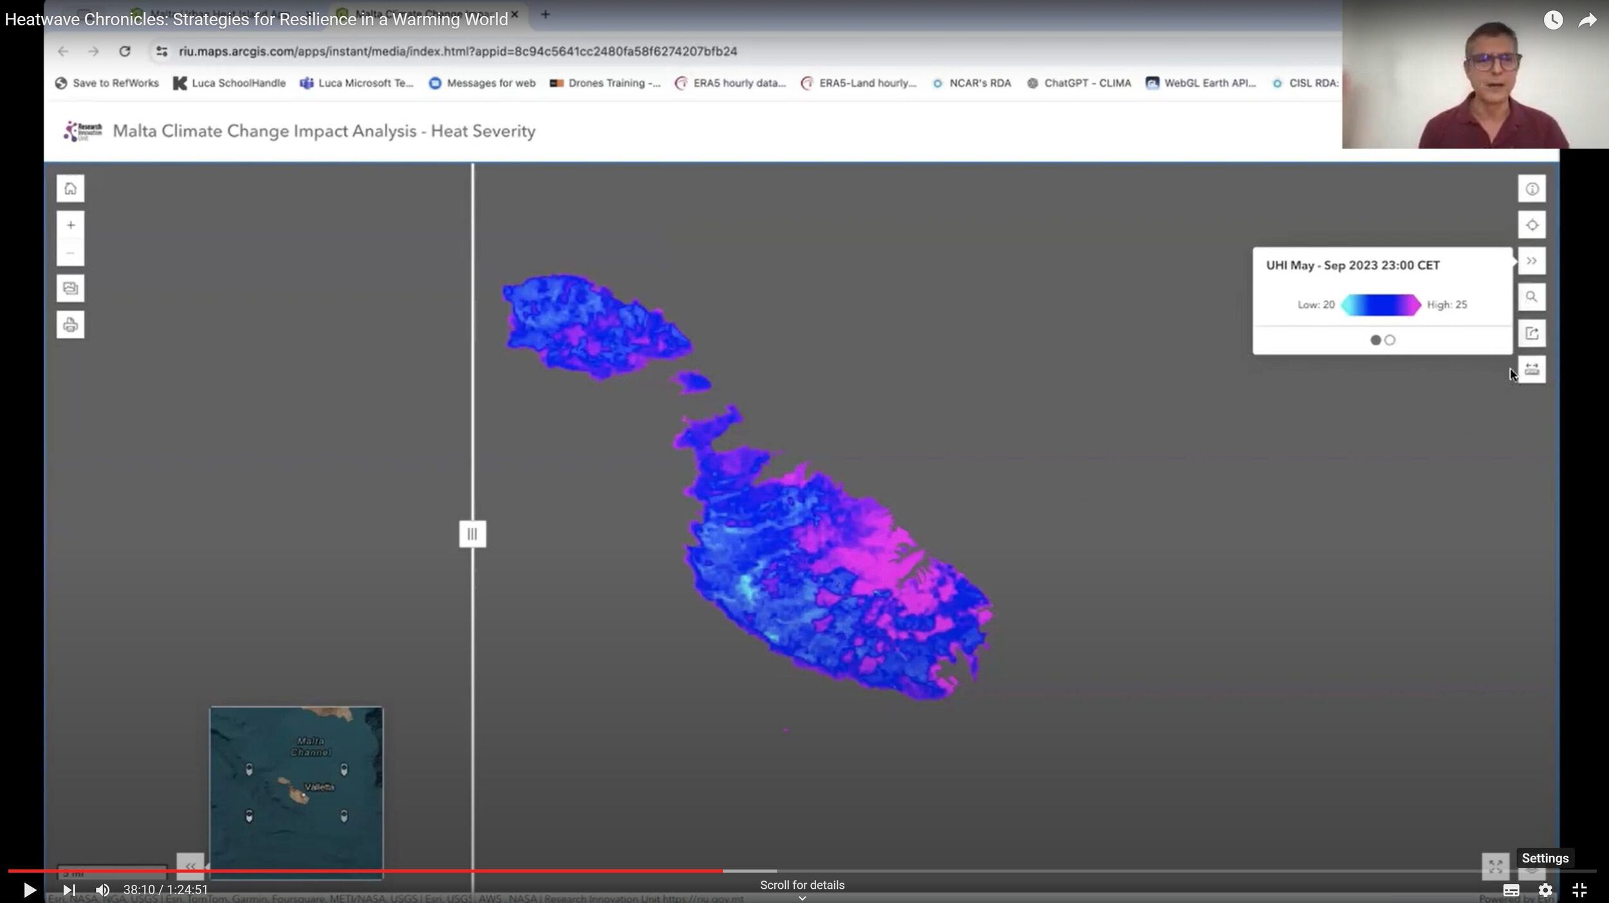Click the locate position icon

[x=1531, y=225]
